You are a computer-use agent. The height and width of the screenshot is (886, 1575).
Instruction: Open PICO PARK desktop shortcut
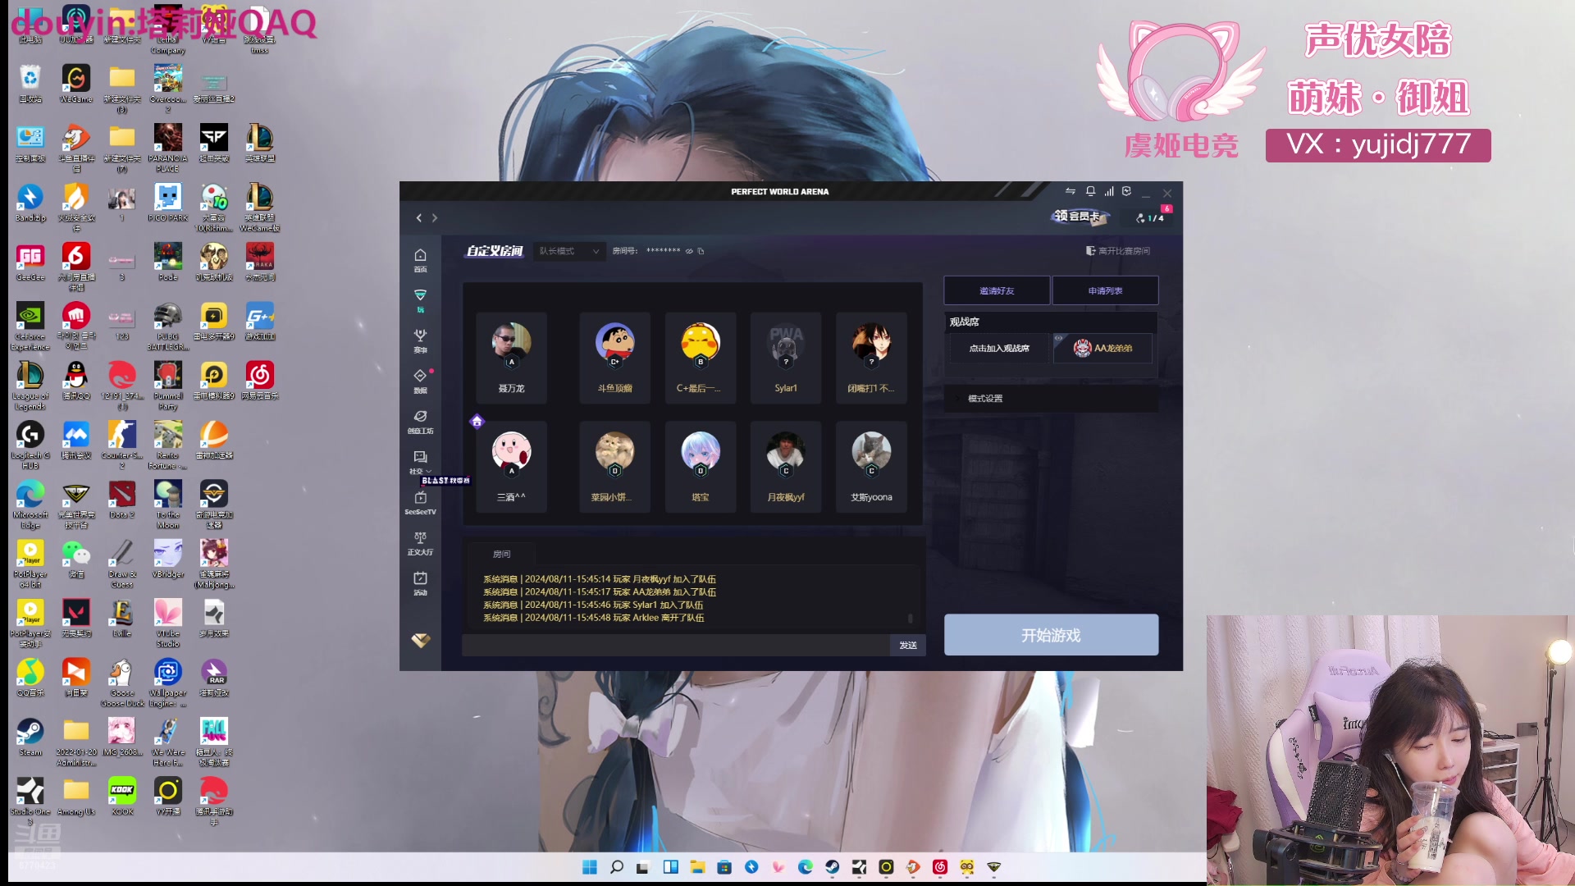pos(168,202)
